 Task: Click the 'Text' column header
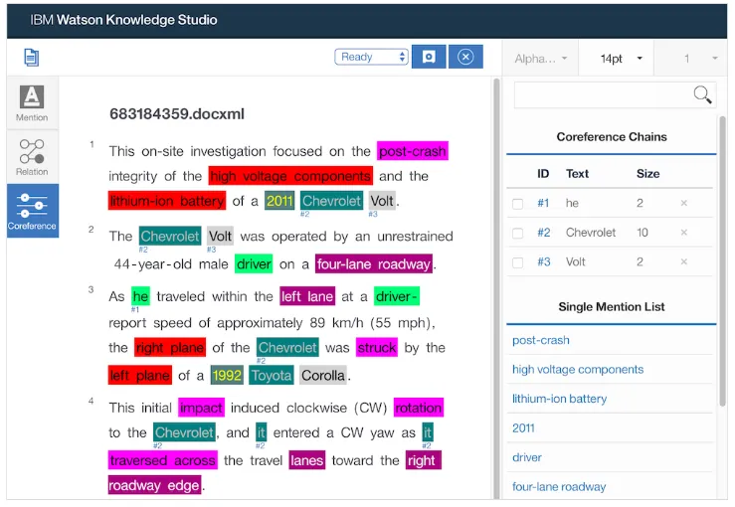coord(577,174)
